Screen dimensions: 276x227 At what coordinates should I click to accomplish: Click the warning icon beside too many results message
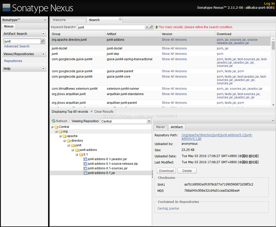pos(156,27)
